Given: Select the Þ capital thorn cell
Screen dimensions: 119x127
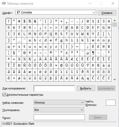Looking at the screenshot, I should coord(93,66).
